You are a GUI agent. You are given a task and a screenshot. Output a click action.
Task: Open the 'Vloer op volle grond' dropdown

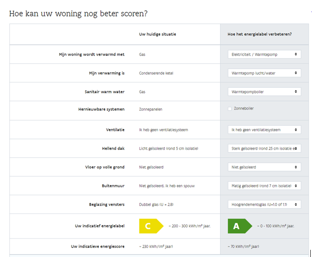coord(264,167)
